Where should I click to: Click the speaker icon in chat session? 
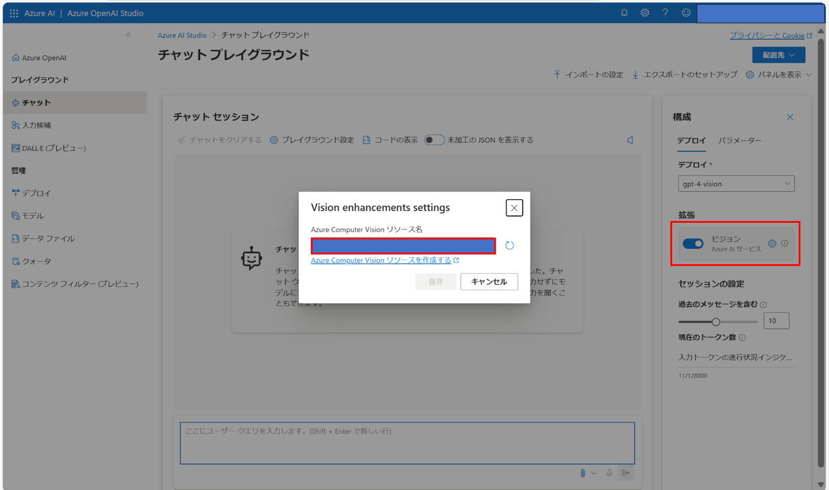click(630, 140)
